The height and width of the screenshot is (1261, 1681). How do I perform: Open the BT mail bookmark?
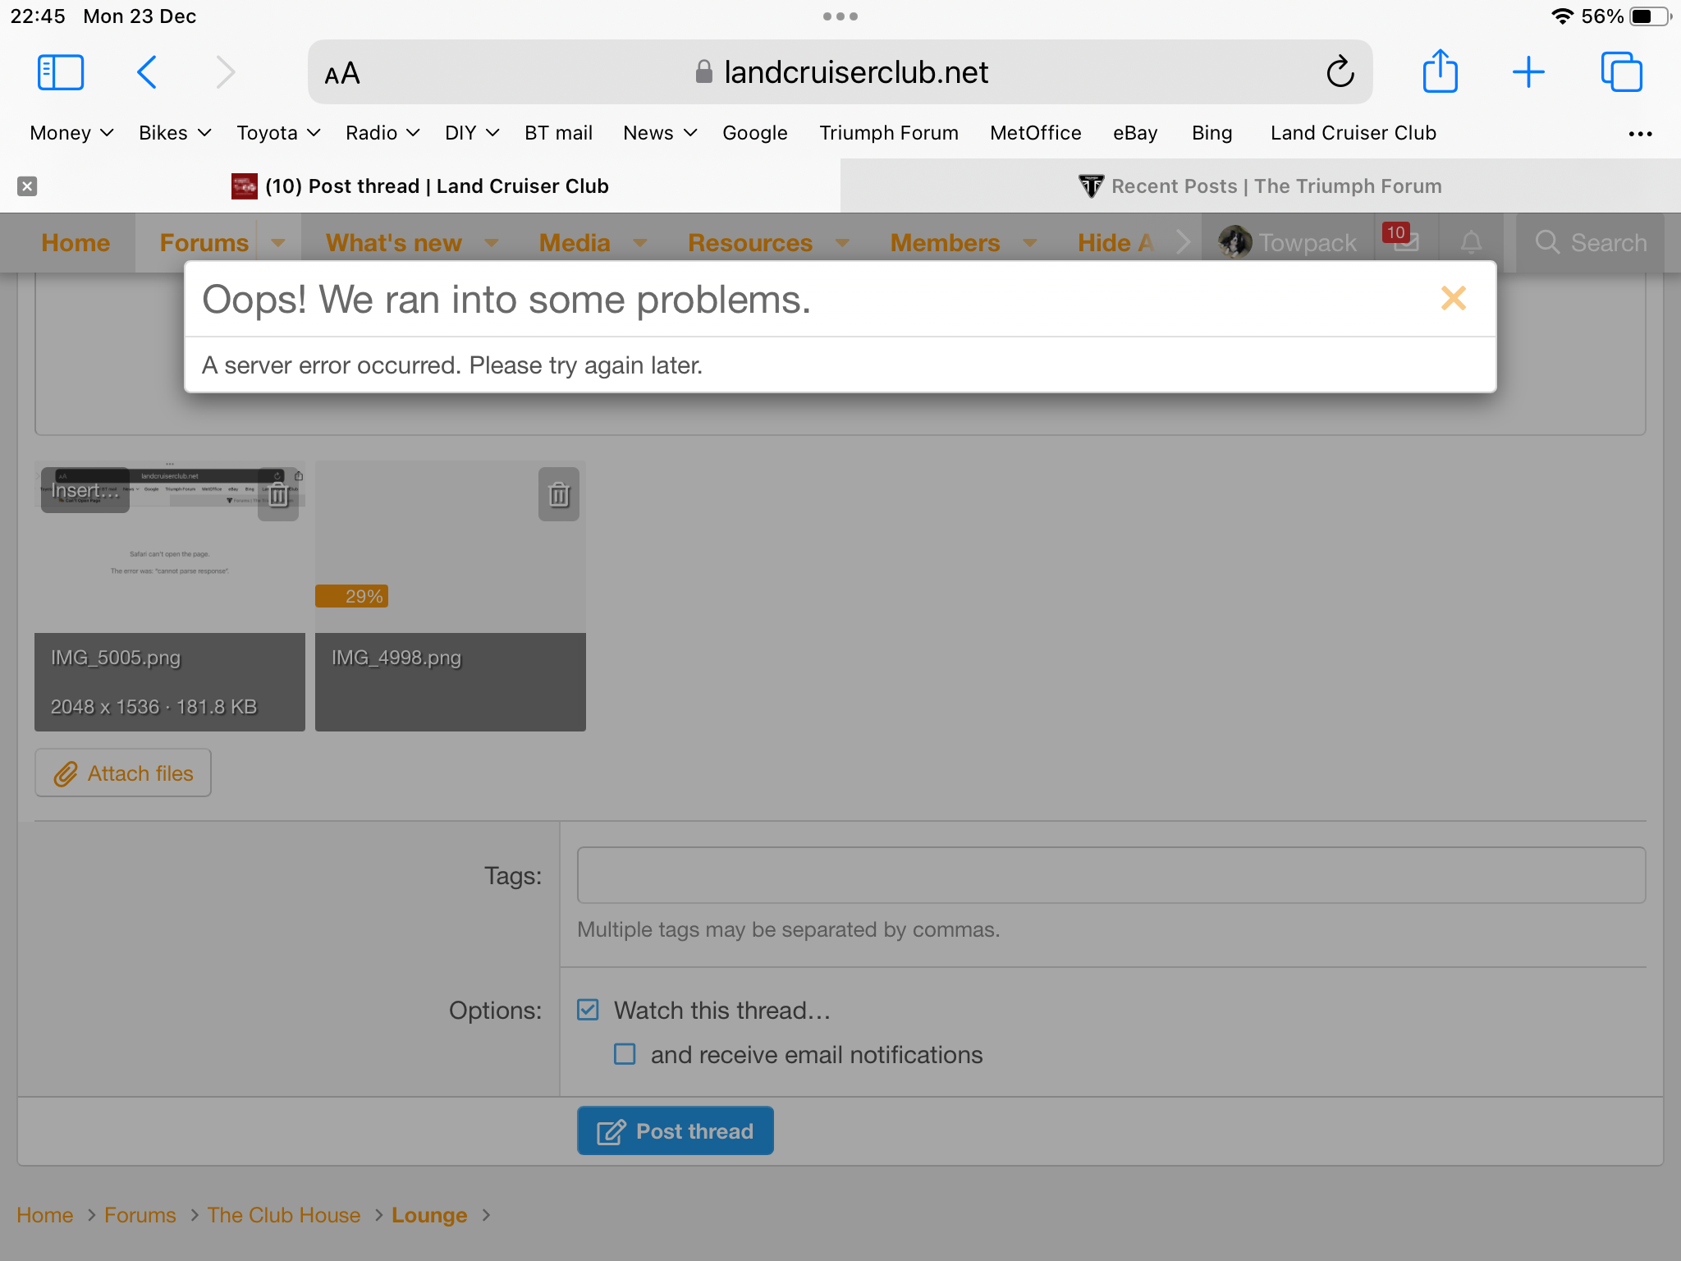(558, 133)
